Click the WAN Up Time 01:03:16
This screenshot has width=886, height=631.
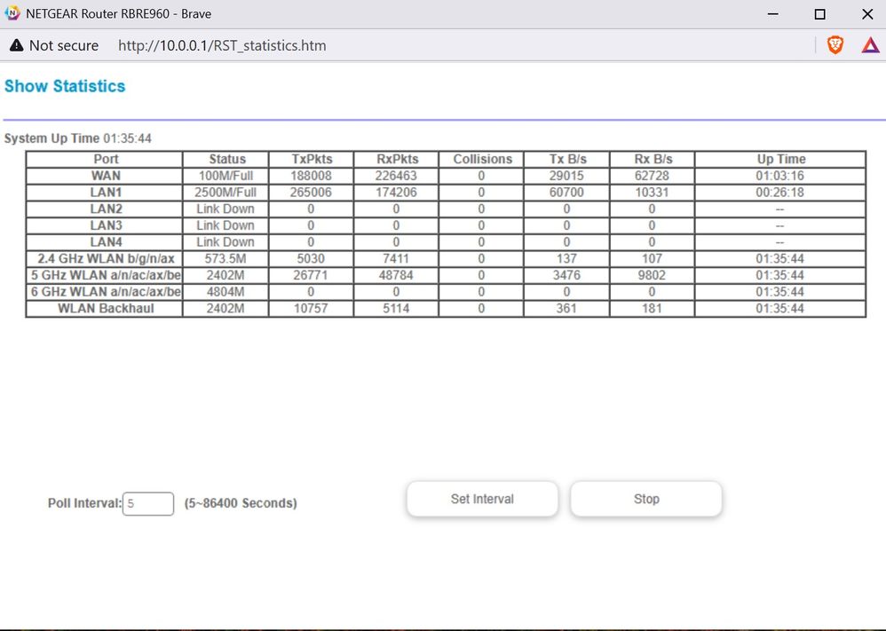click(x=779, y=176)
